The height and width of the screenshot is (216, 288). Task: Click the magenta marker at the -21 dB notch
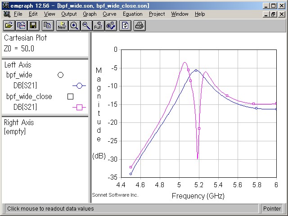tap(199, 128)
